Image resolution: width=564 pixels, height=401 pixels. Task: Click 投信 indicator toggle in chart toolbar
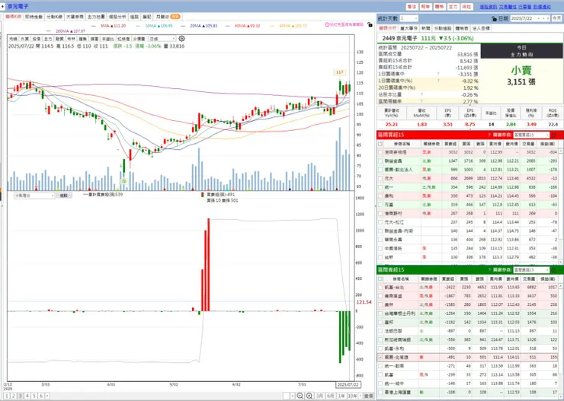click(x=37, y=38)
